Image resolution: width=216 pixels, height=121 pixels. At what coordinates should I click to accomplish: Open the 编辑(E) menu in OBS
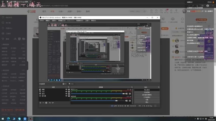48,21
